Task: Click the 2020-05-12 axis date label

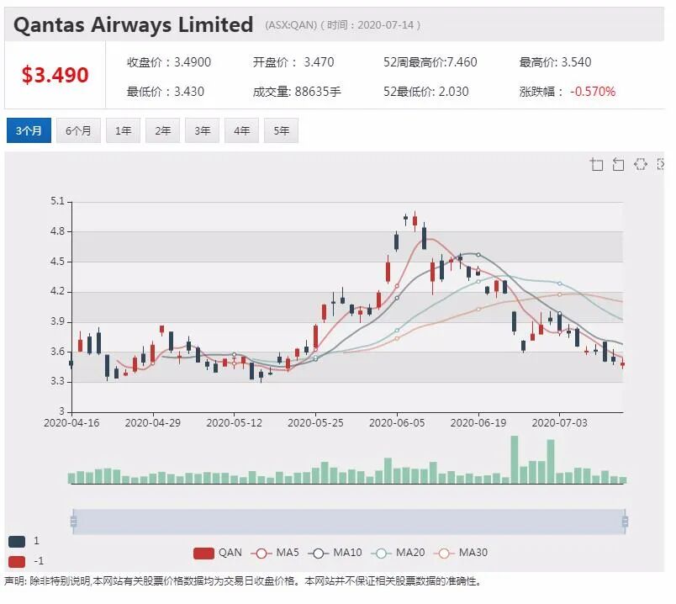Action: (234, 423)
